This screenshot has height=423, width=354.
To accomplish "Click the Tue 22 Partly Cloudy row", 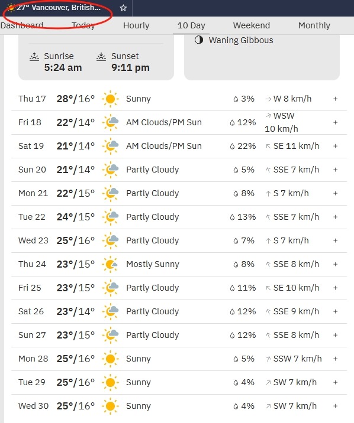I will (179, 217).
